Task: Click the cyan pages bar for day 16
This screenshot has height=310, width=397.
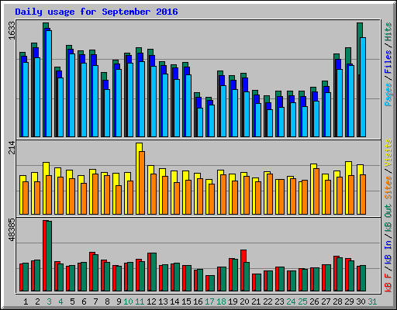Action: (200, 122)
